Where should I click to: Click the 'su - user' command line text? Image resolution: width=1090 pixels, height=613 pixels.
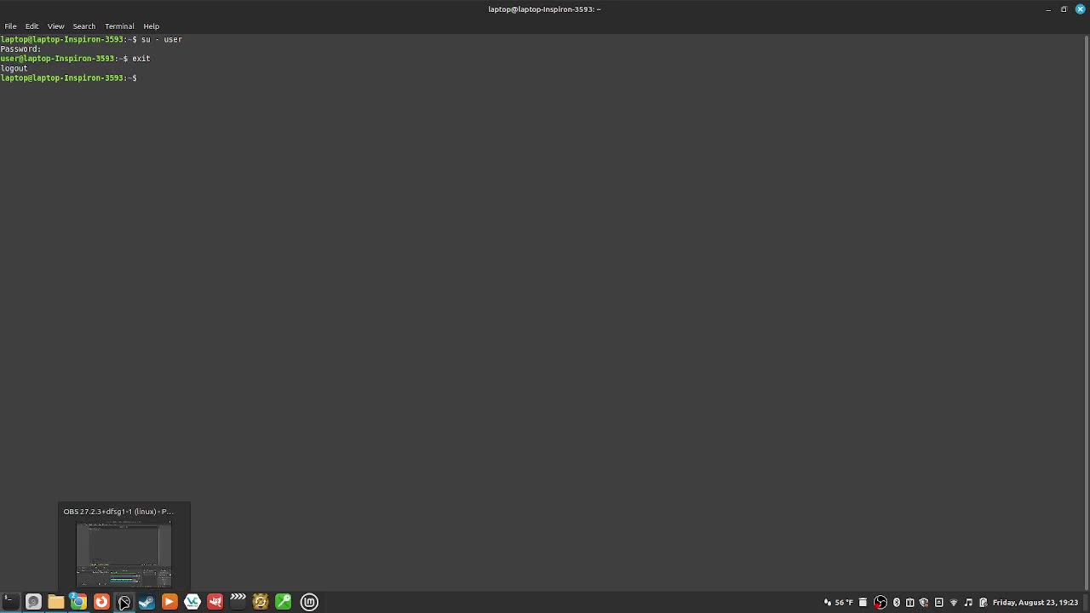tap(161, 39)
